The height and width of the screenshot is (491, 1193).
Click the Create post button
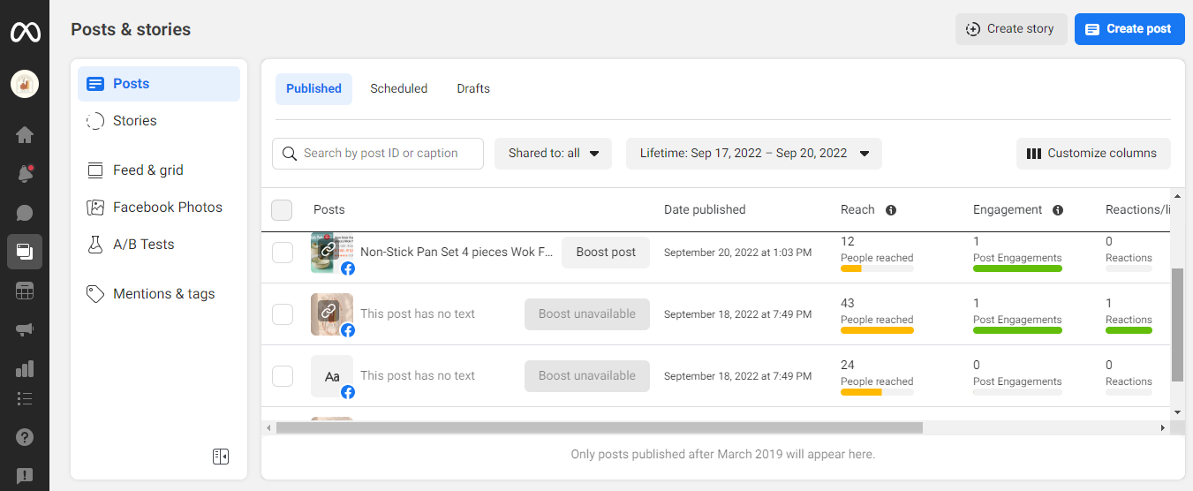pos(1129,29)
